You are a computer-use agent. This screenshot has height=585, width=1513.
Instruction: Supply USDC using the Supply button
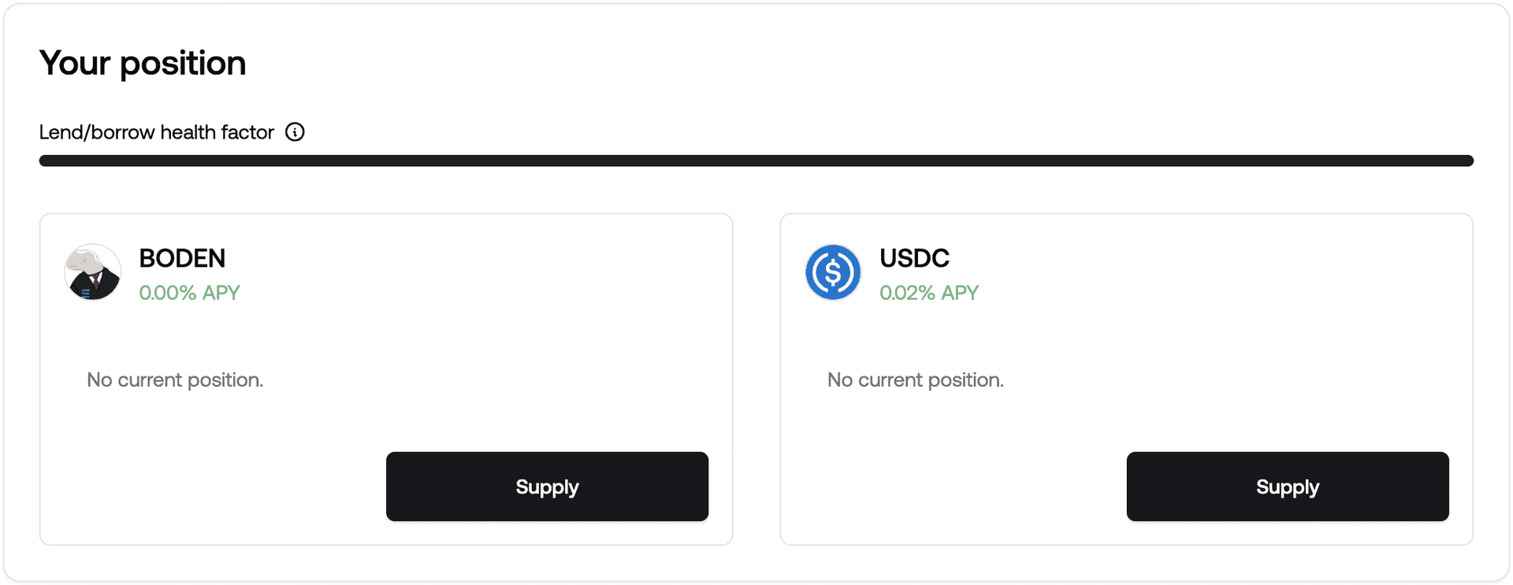click(1288, 487)
